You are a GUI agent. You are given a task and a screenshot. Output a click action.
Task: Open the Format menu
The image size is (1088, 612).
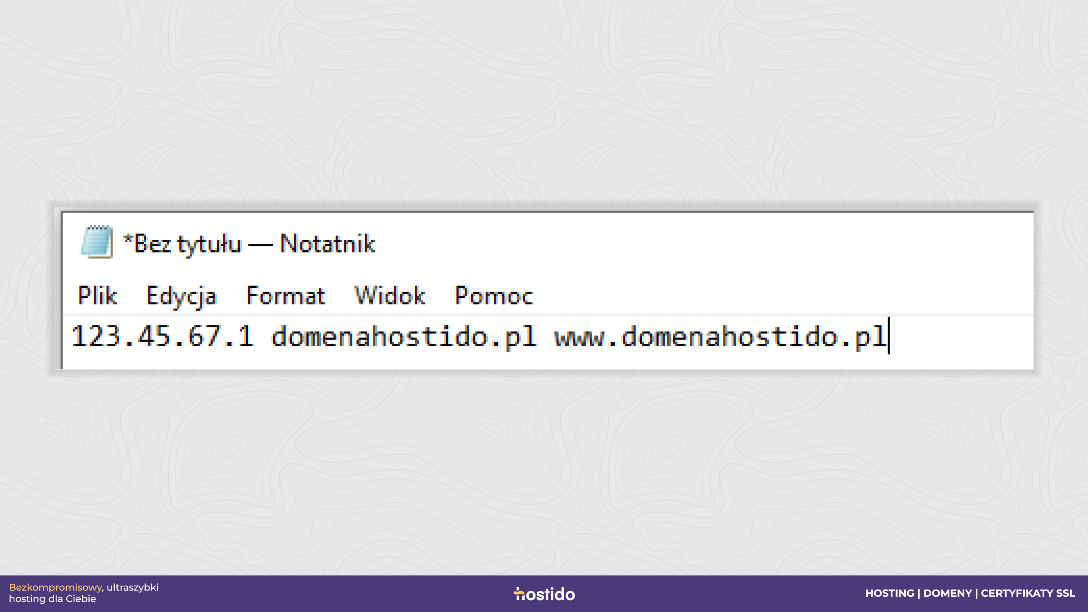tap(286, 295)
